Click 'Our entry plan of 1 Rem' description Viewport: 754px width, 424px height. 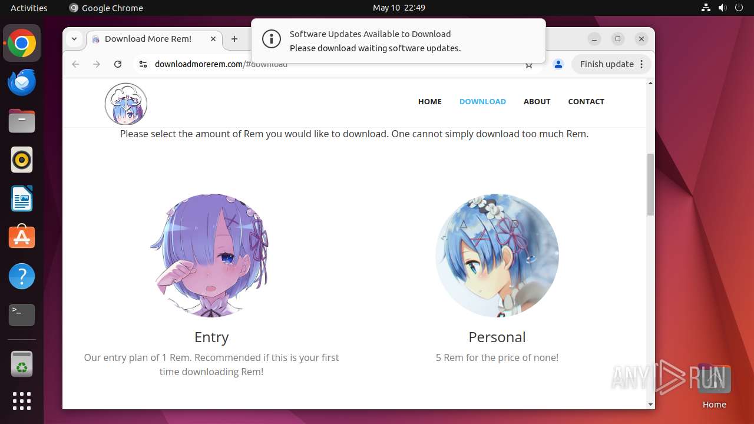tap(211, 365)
